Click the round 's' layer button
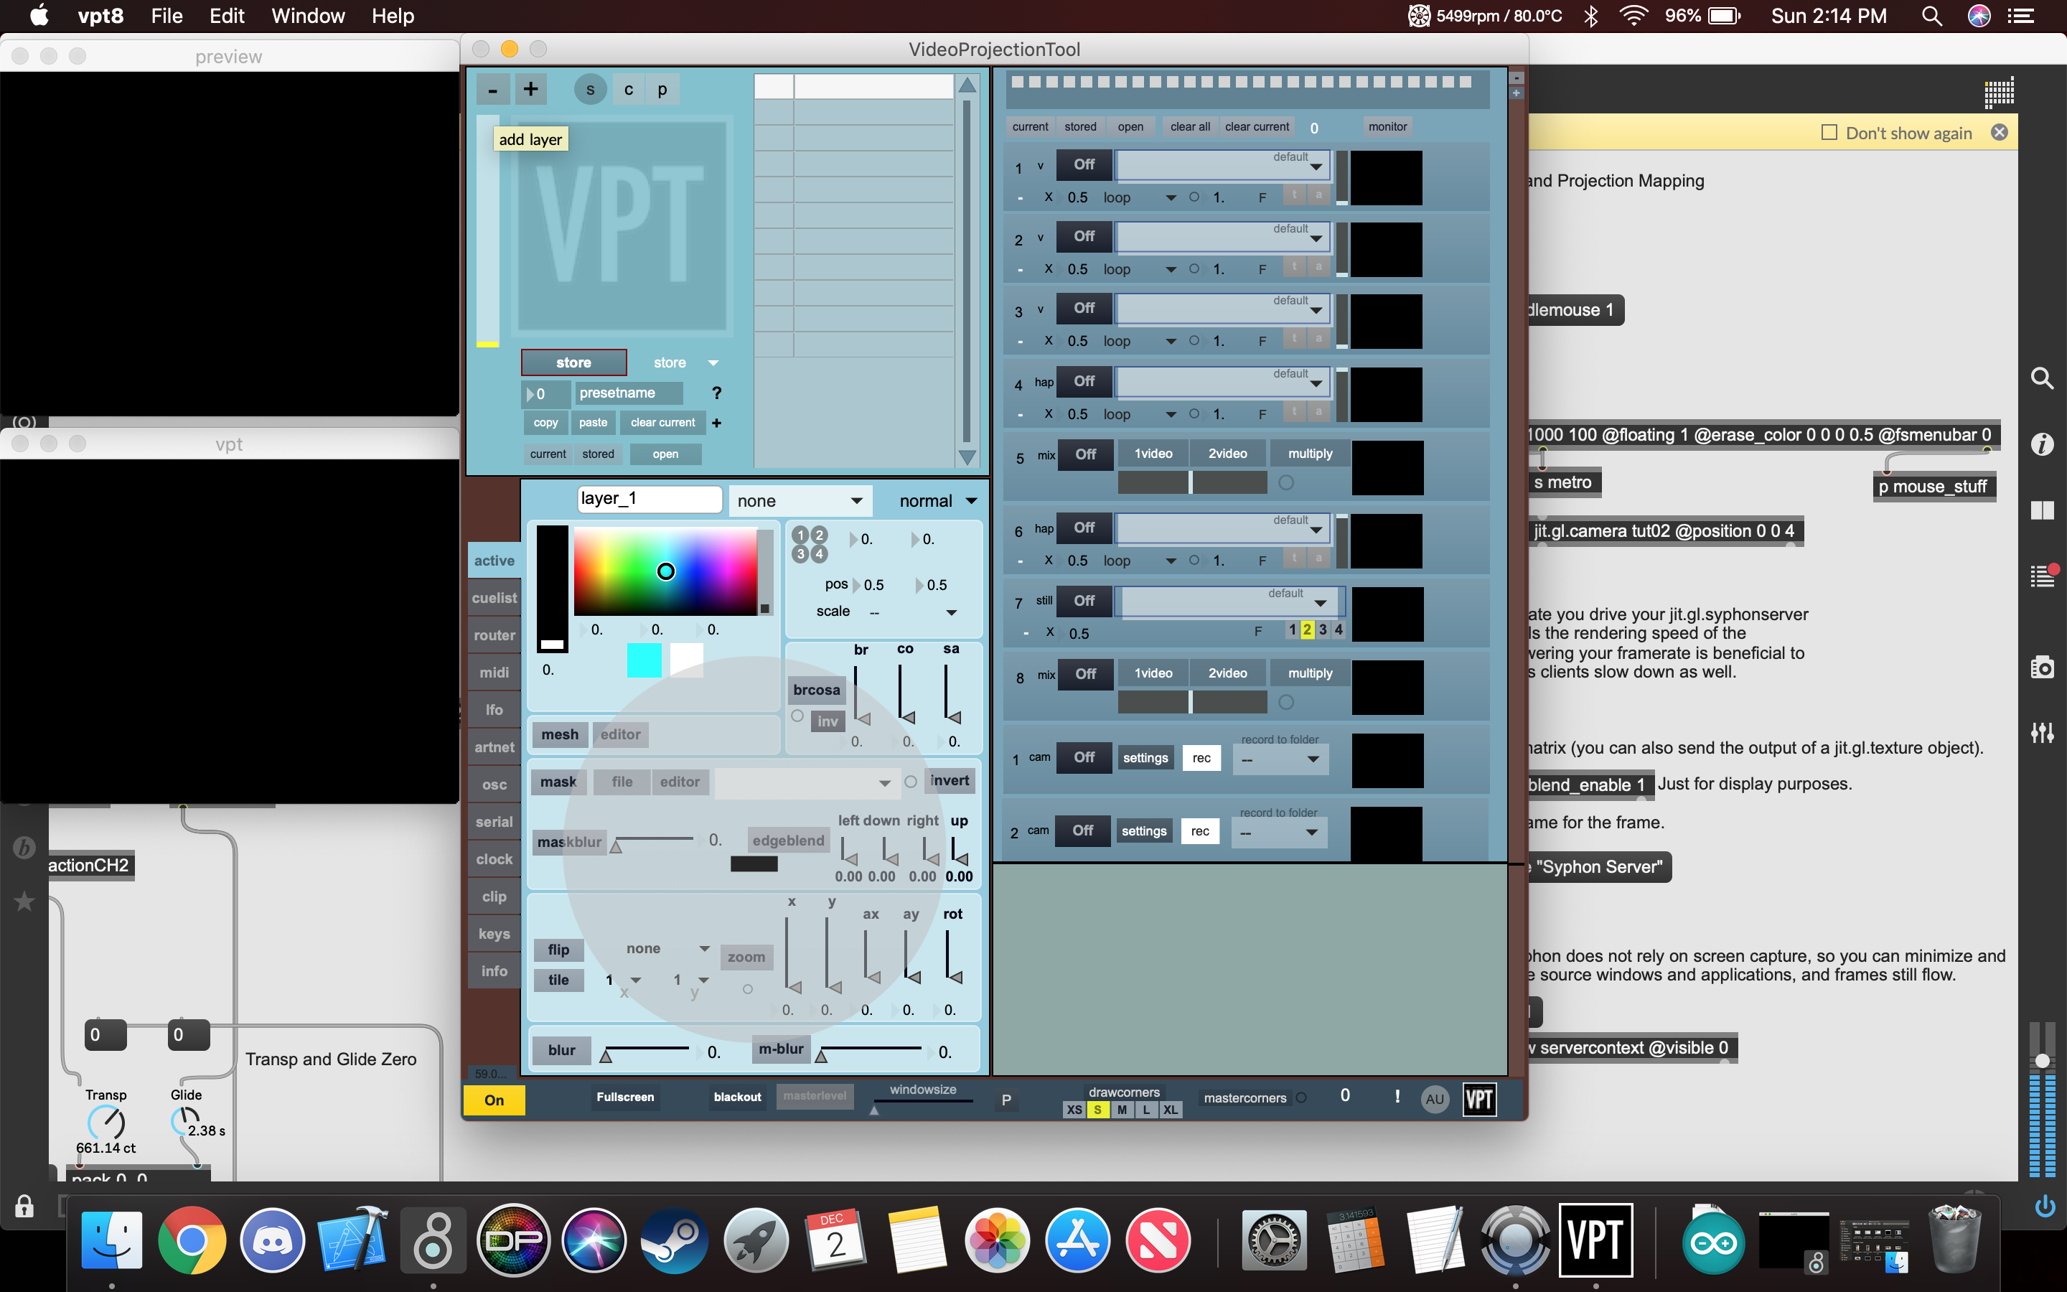This screenshot has height=1292, width=2067. 590,89
